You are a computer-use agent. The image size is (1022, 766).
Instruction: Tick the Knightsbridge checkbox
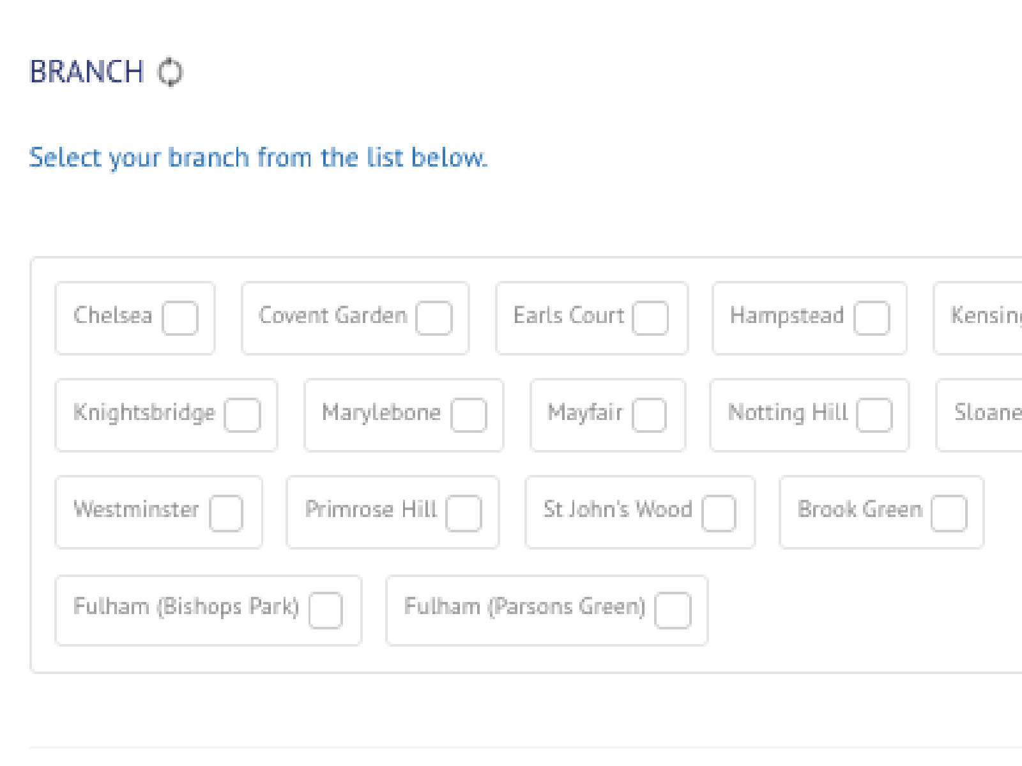pos(242,415)
